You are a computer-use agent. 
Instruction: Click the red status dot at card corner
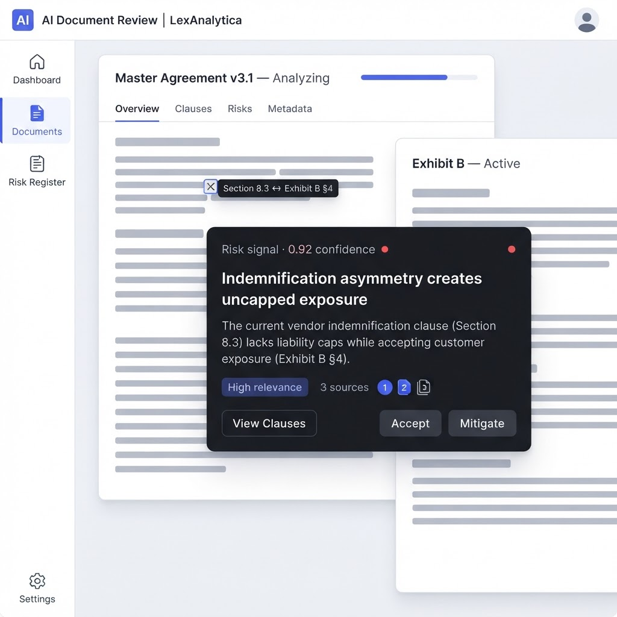click(x=512, y=249)
